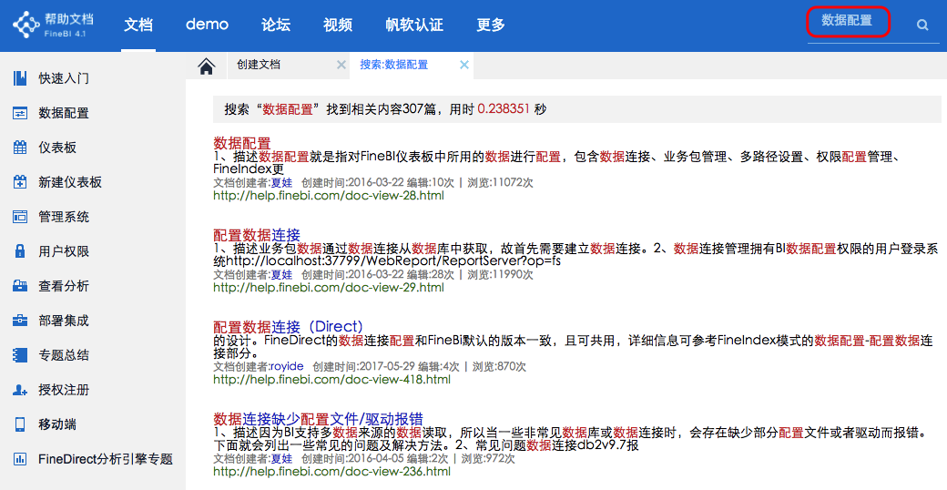
Task: Click the 用户权限 lock icon
Action: [x=20, y=251]
